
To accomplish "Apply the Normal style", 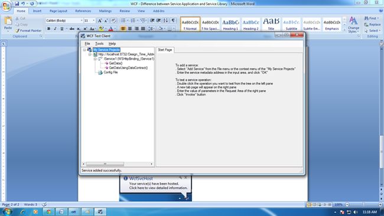I will pos(190,24).
